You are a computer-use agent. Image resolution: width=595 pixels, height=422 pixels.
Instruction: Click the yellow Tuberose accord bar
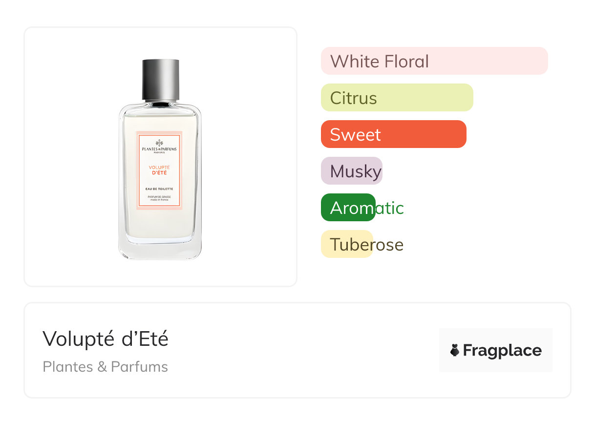click(346, 244)
